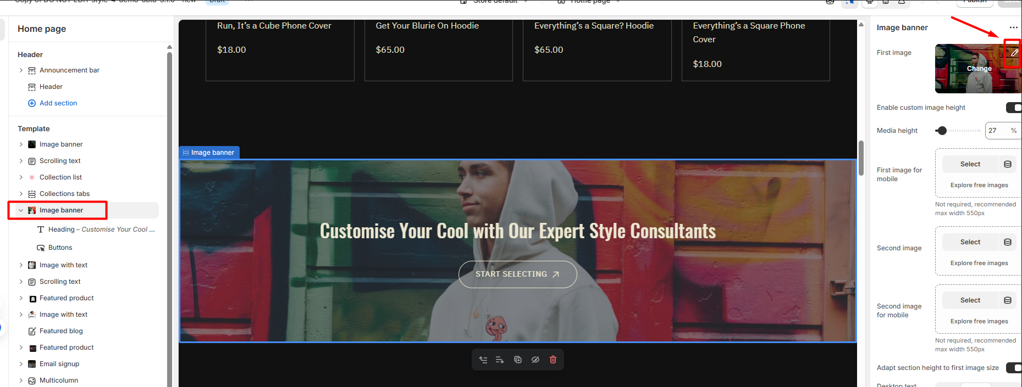The image size is (1022, 387).
Task: Toggle Enable custom image height switch
Action: tap(1014, 108)
